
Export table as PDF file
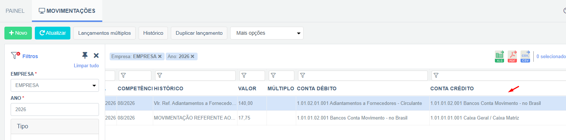tap(512, 57)
